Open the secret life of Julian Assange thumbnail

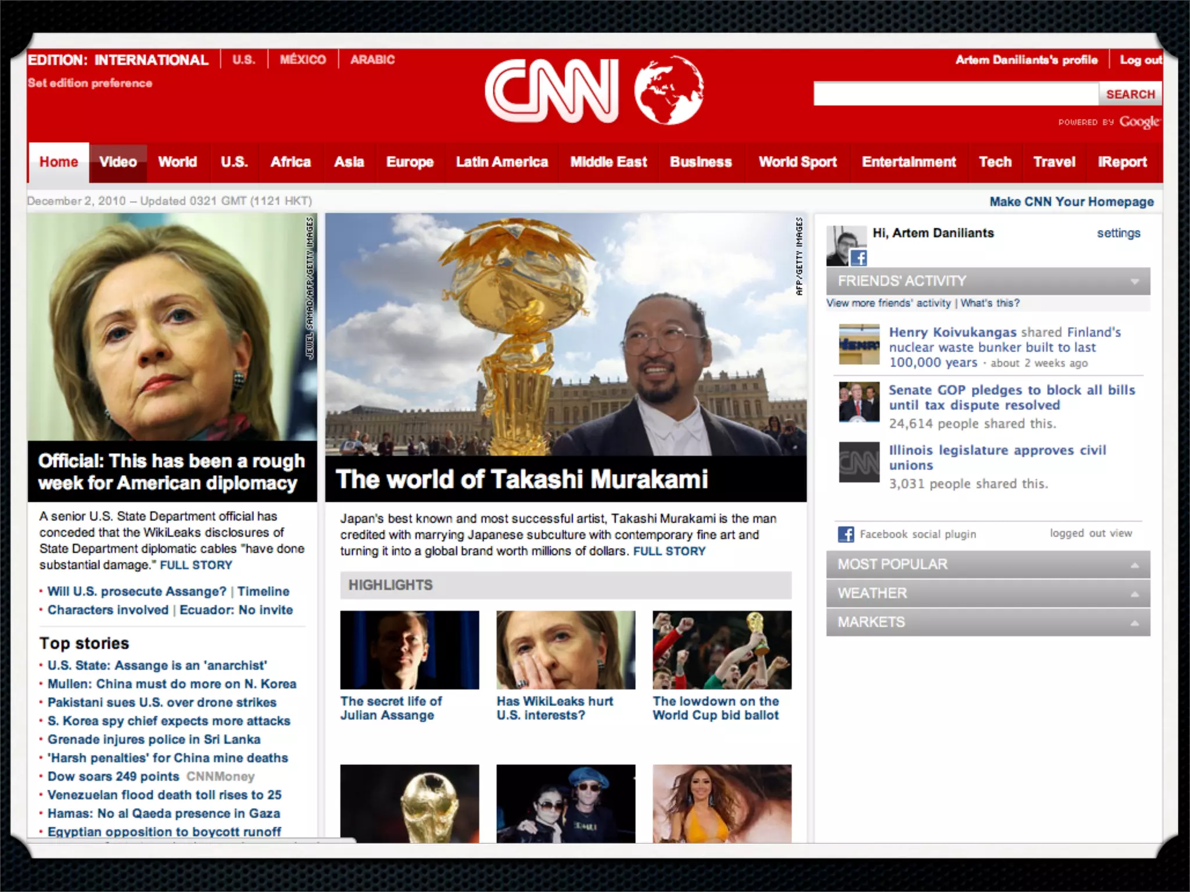[x=410, y=650]
